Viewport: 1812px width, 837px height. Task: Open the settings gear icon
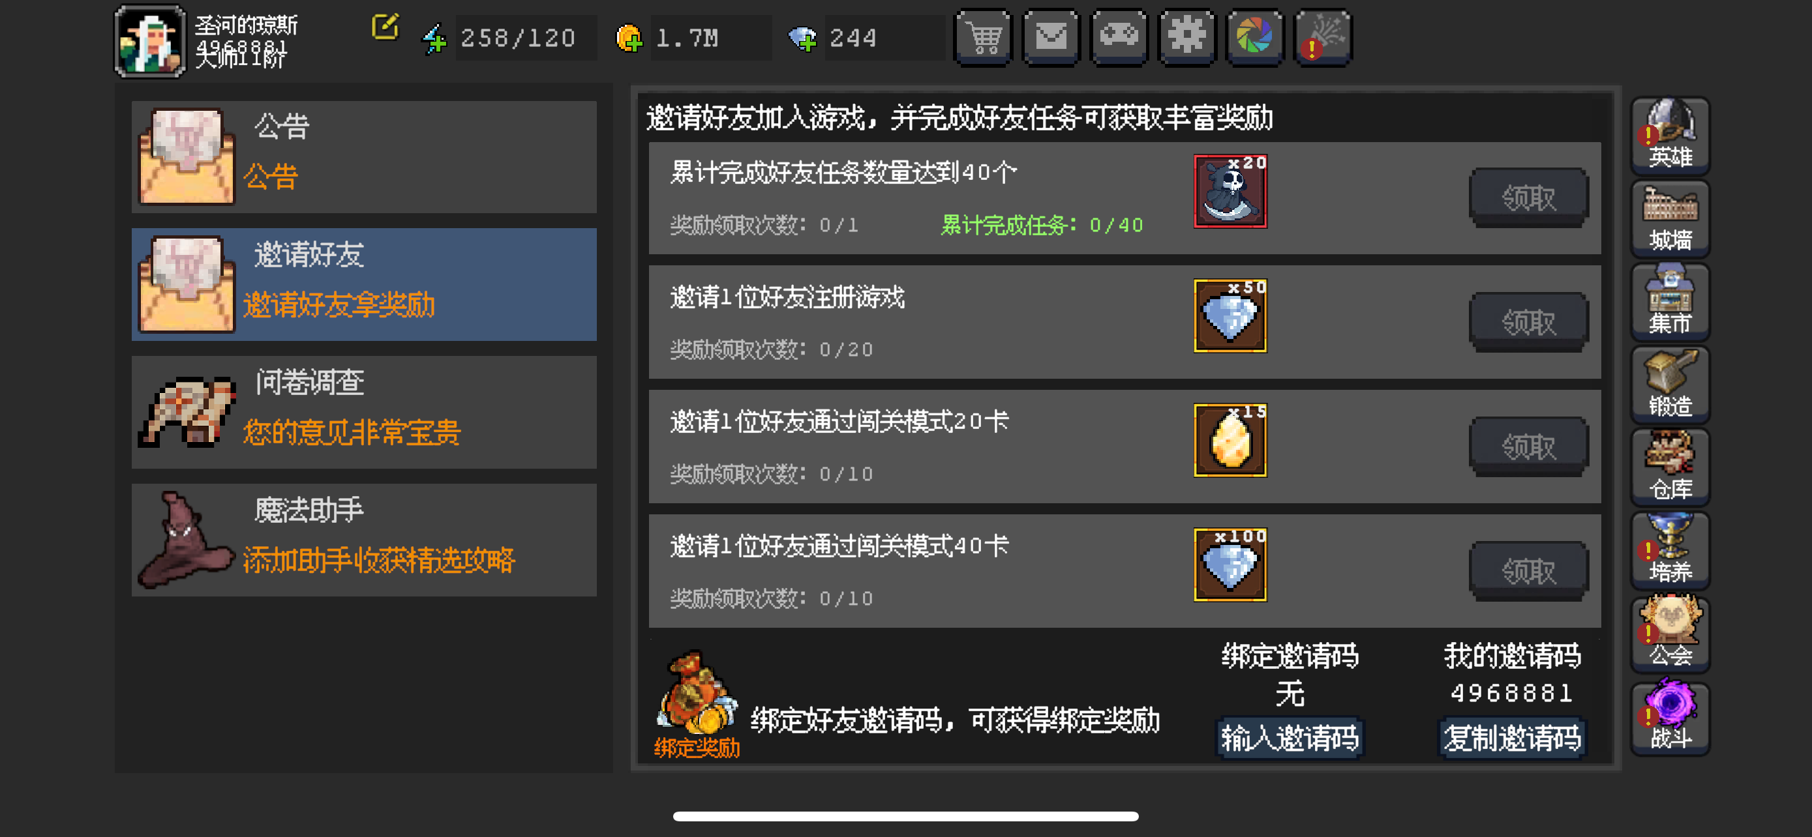pyautogui.click(x=1186, y=37)
